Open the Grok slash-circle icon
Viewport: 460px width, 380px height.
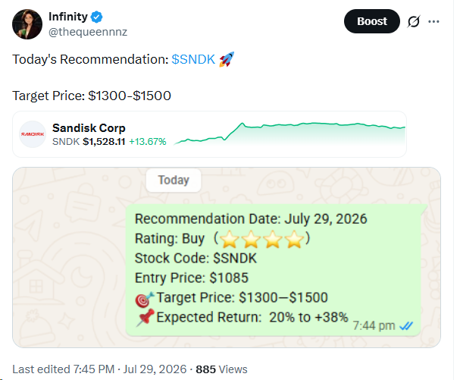tap(414, 21)
